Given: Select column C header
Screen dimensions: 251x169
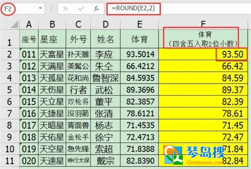Looking at the screenshot, I should [78, 25].
